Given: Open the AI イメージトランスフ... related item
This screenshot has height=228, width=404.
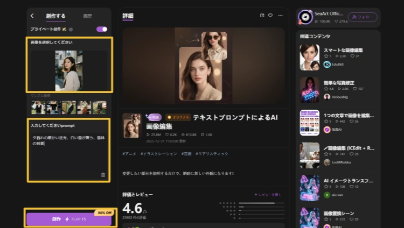Looking at the screenshot, I should pyautogui.click(x=349, y=181).
